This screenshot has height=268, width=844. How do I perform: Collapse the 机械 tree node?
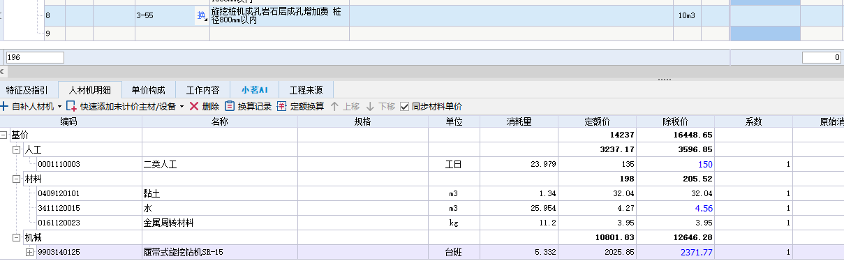(x=17, y=237)
